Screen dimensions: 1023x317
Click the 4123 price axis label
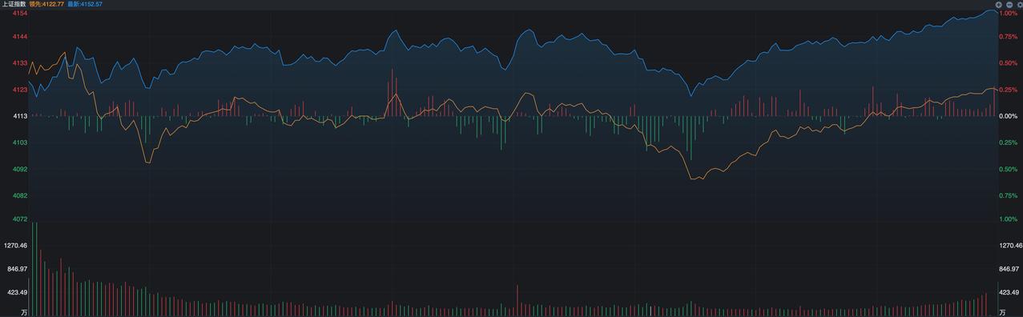point(20,90)
